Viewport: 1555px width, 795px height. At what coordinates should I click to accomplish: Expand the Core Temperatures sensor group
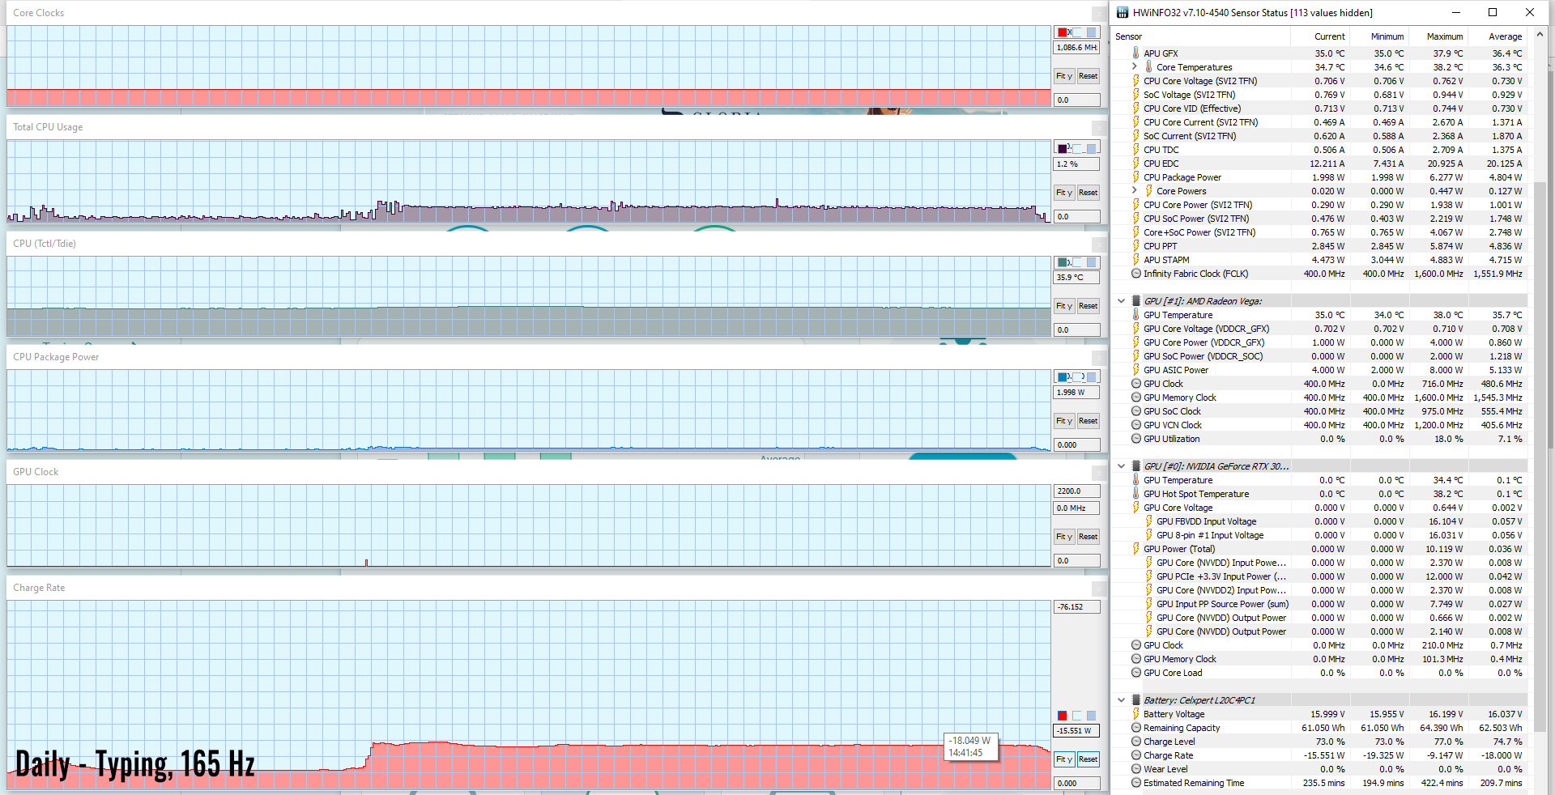1134,67
